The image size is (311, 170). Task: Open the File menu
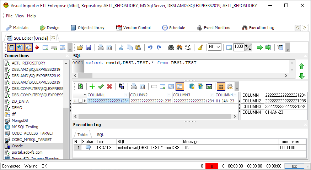click(x=9, y=16)
